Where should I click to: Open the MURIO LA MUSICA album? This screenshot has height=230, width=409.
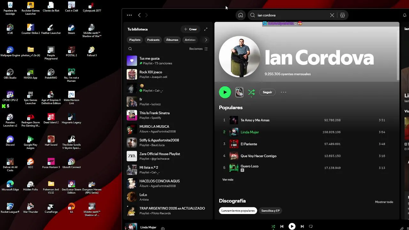[x=167, y=129]
